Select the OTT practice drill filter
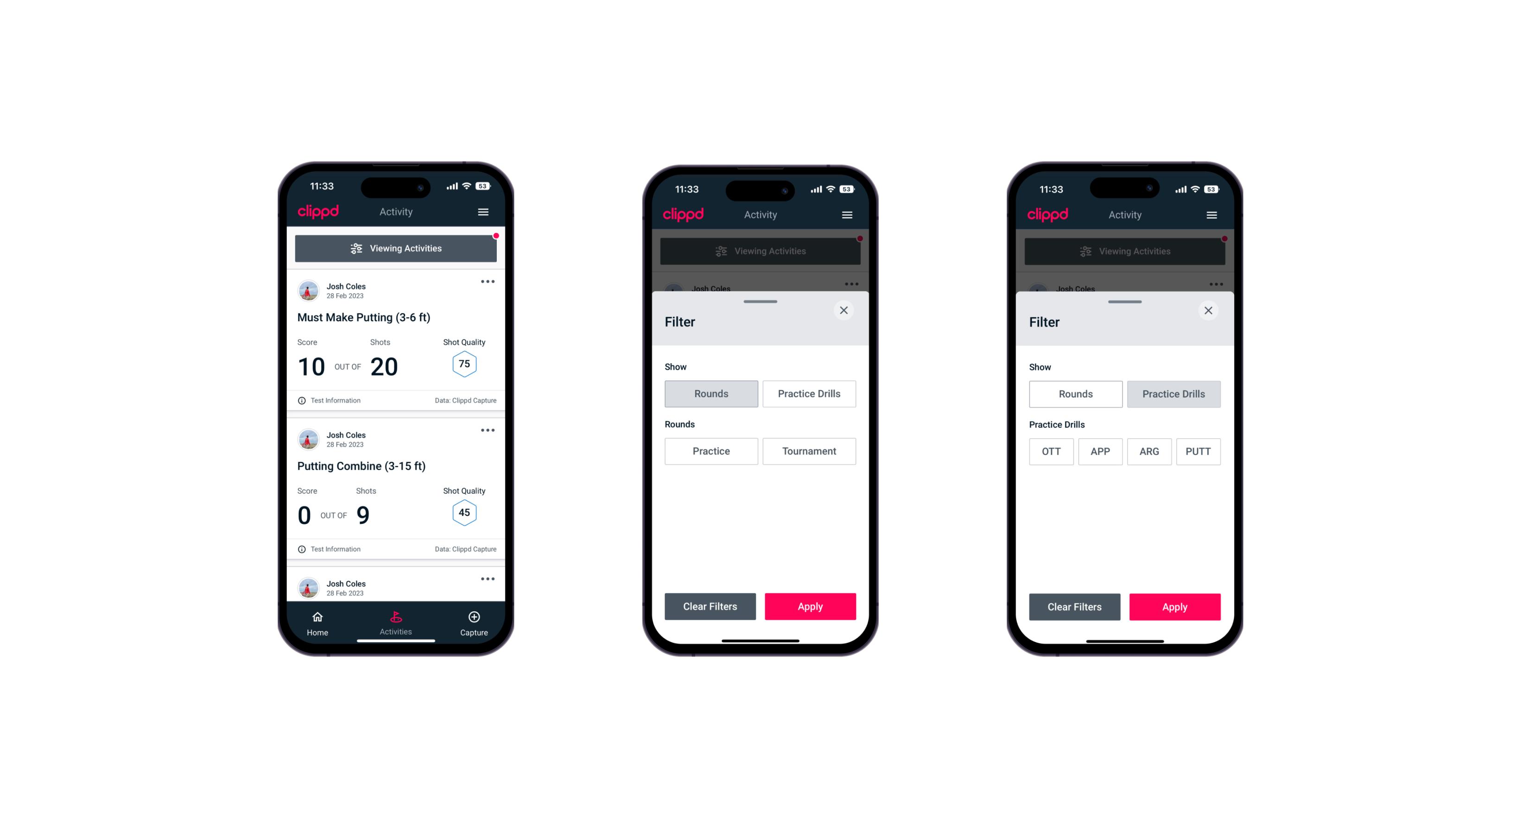Screen dimensions: 1521x818 1052,451
